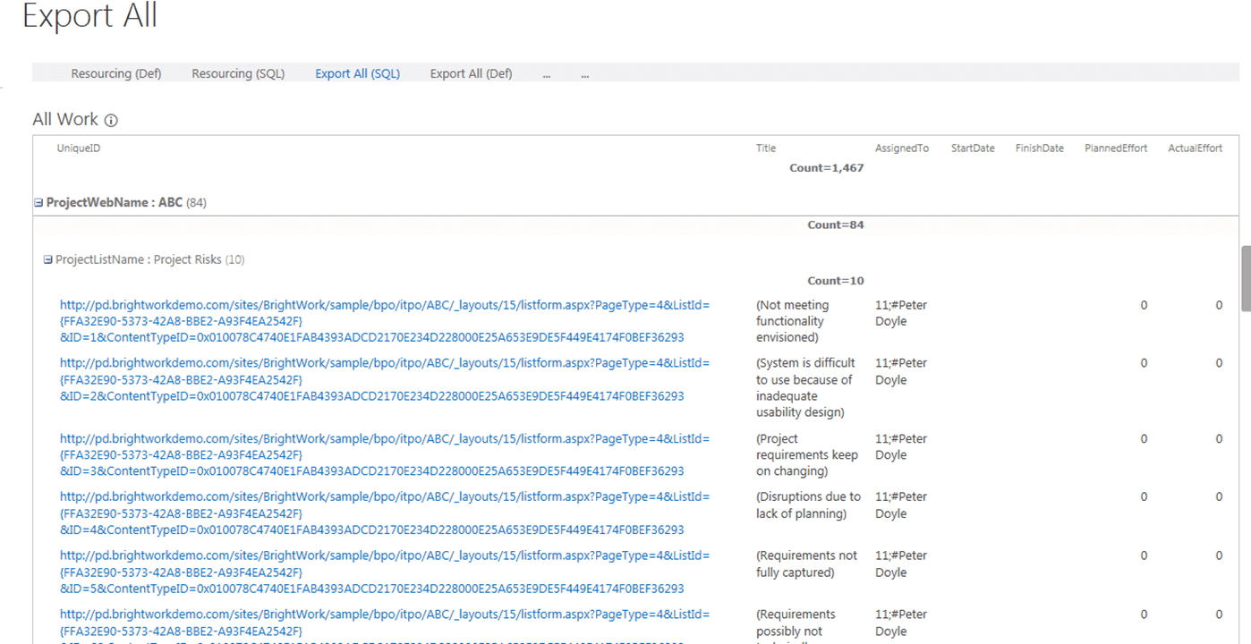1251x644 pixels.
Task: Open link for Requirements not fully captured risk
Action: [x=385, y=572]
